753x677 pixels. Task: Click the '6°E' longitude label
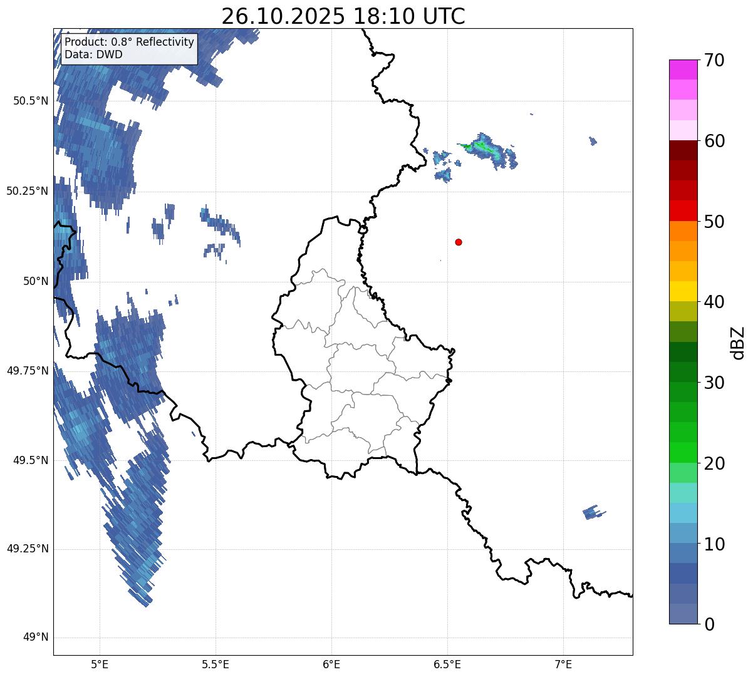pyautogui.click(x=331, y=664)
